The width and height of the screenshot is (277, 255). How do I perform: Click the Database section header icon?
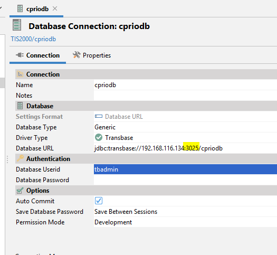click(x=20, y=106)
